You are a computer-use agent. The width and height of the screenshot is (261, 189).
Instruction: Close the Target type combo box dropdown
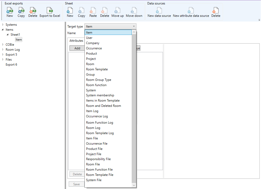pyautogui.click(x=134, y=26)
